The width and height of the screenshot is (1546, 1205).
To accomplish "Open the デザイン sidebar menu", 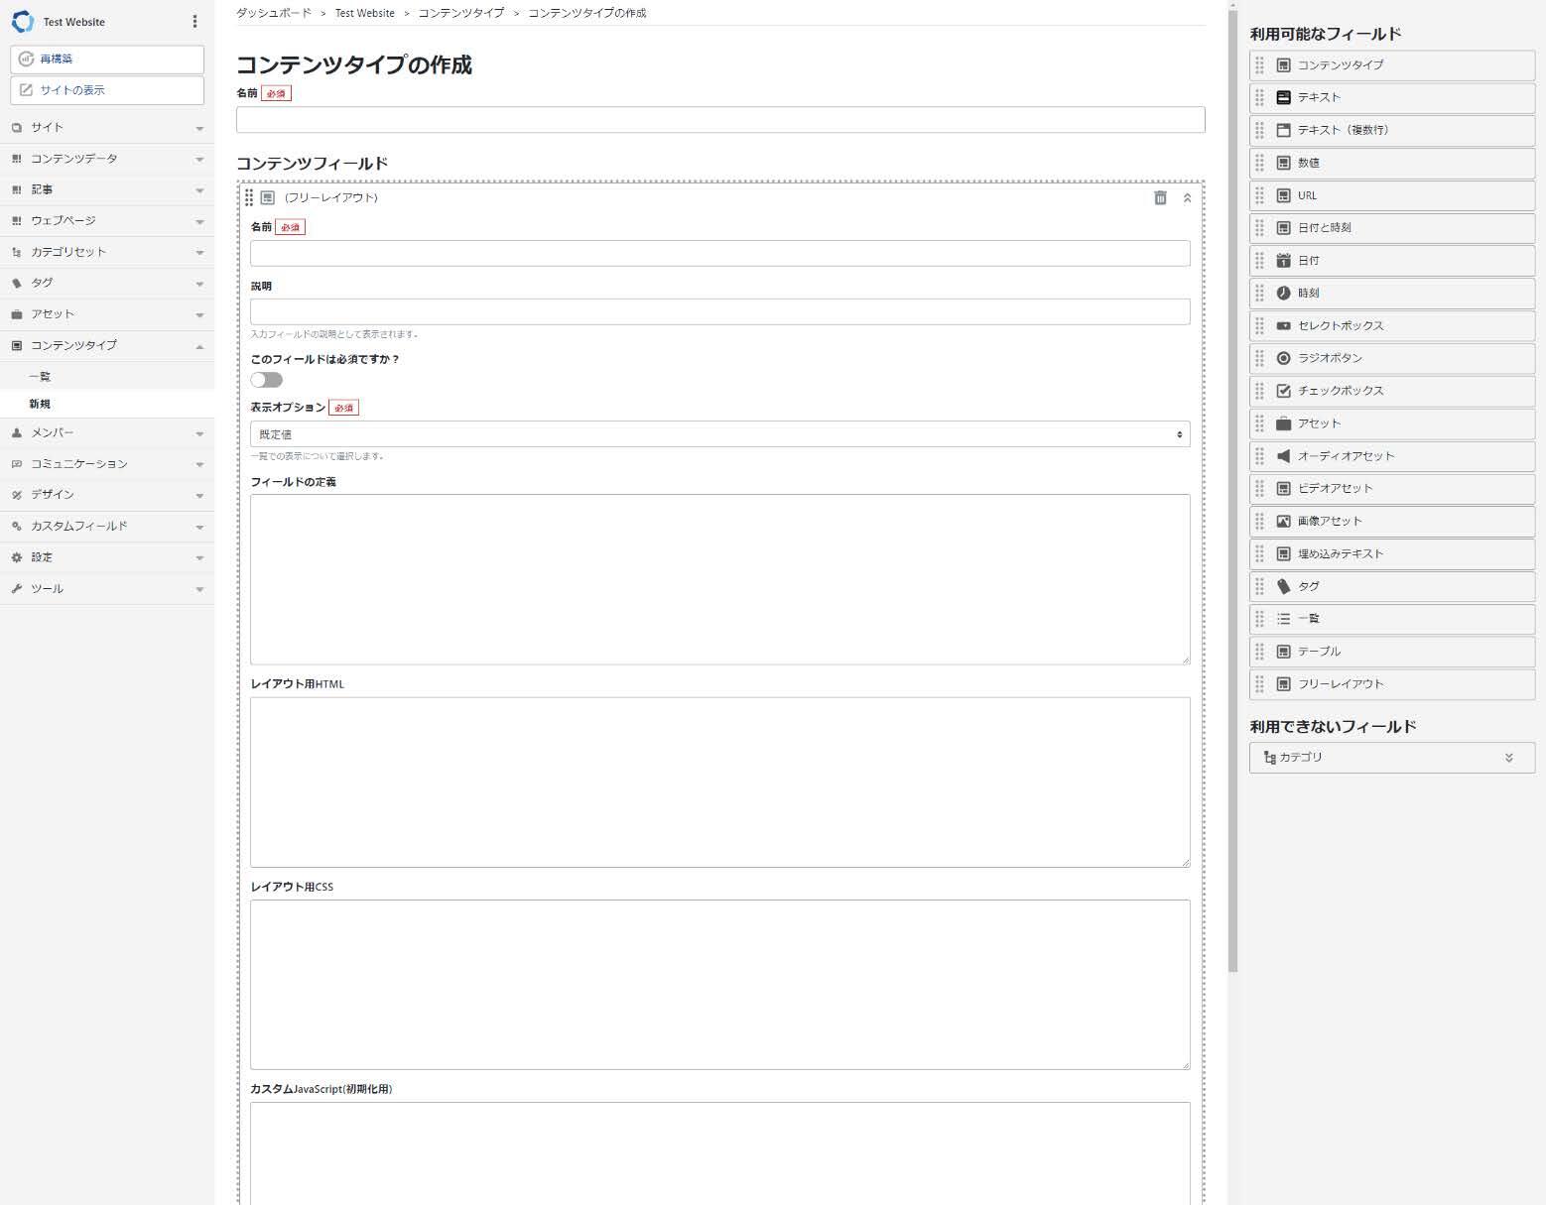I will click(107, 495).
